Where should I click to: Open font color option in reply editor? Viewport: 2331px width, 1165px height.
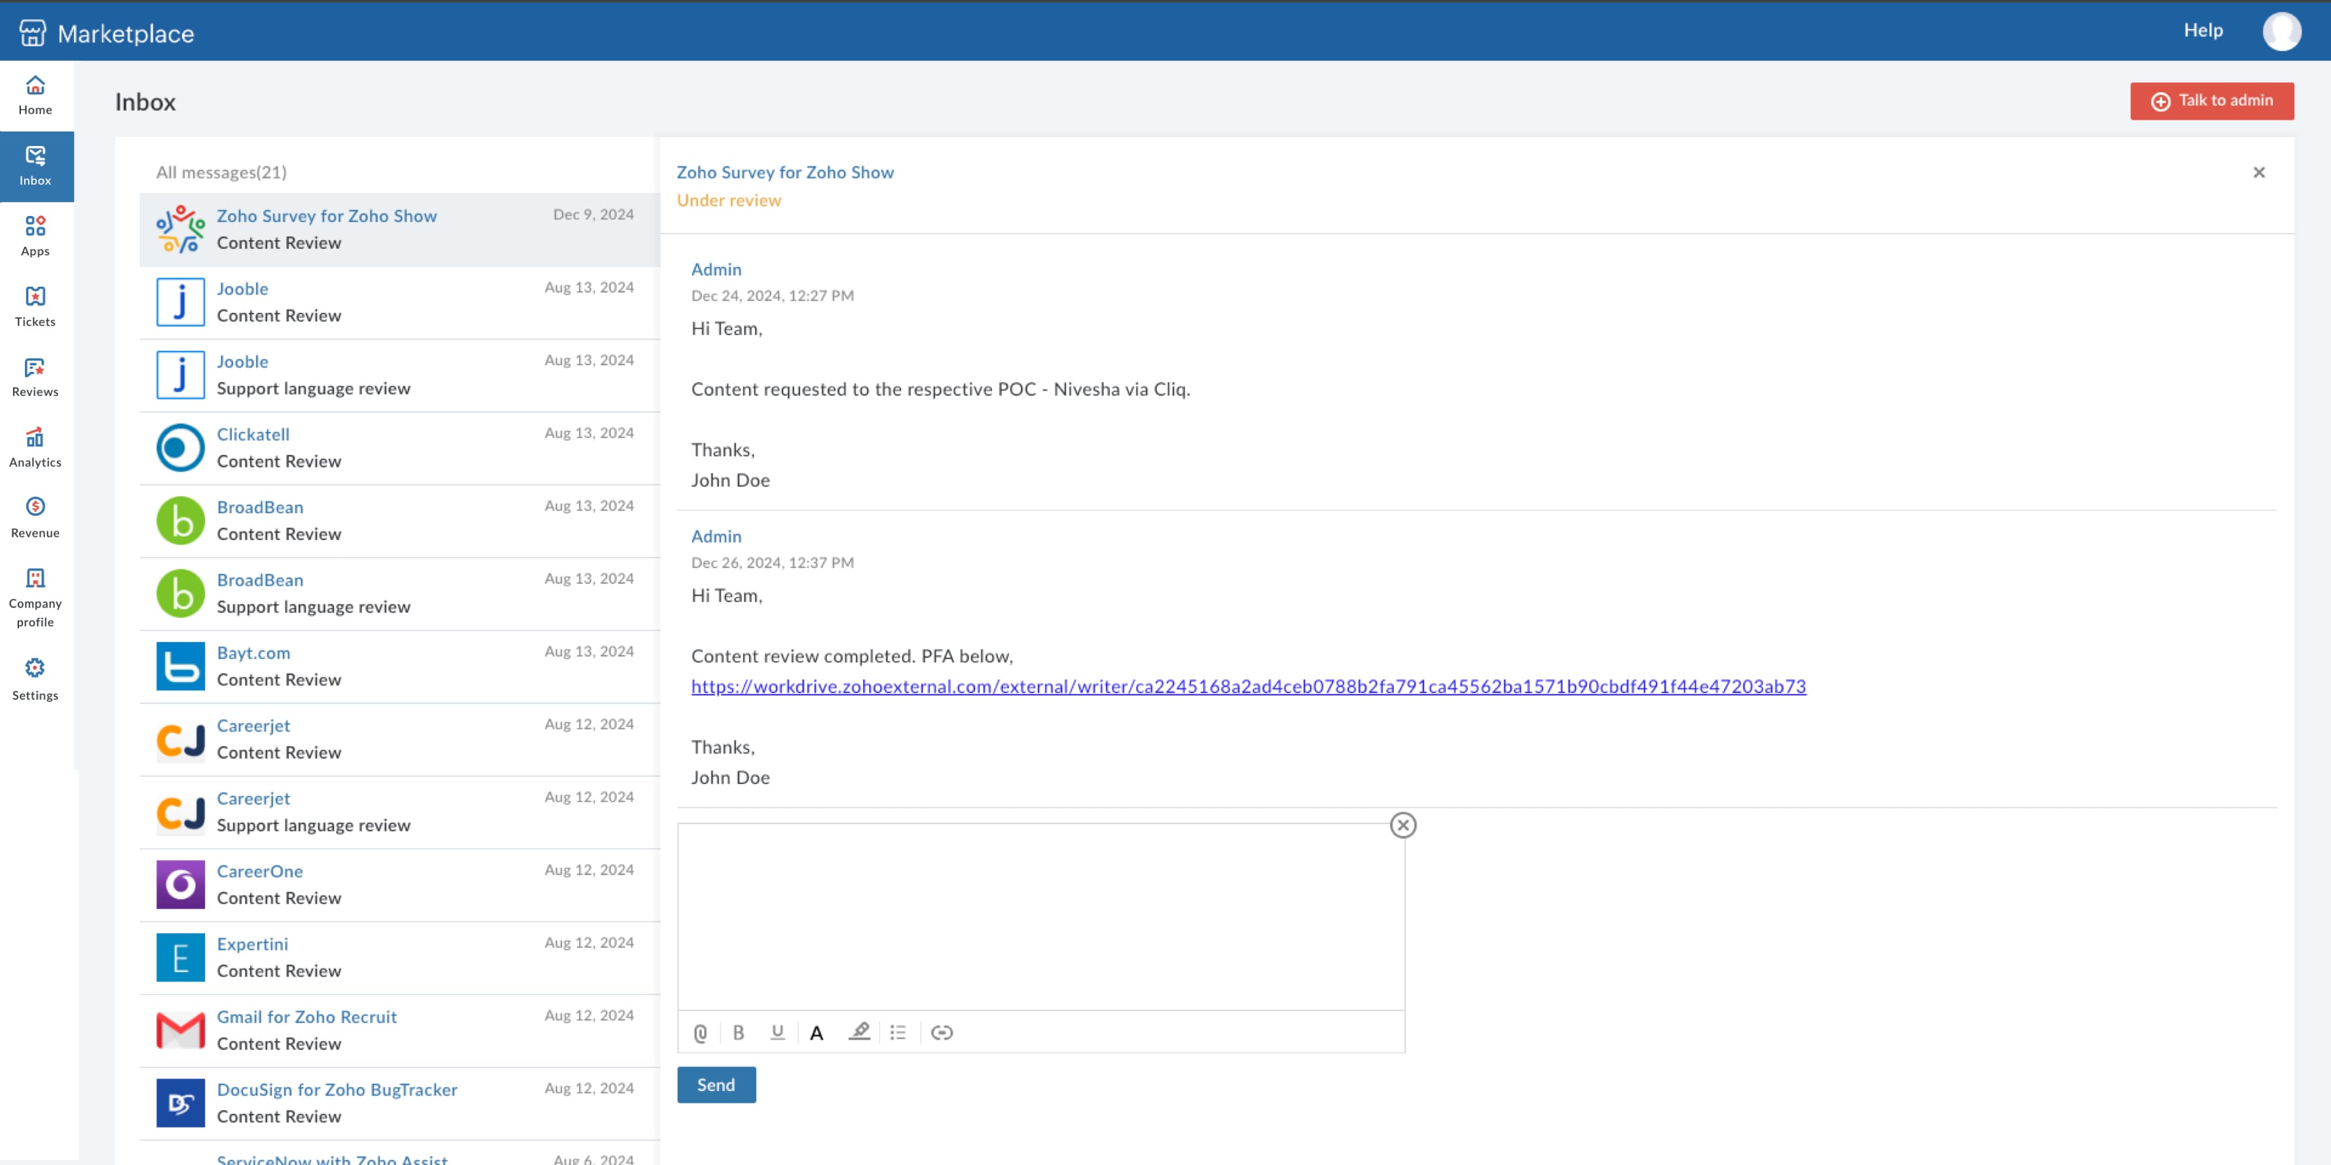click(x=817, y=1032)
